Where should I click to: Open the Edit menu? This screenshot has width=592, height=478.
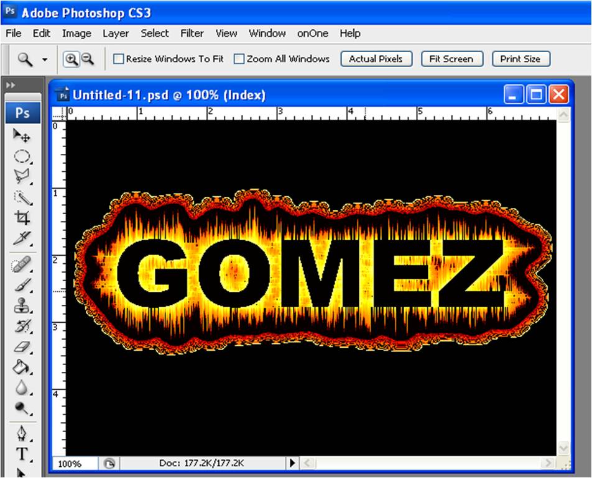[x=41, y=34]
